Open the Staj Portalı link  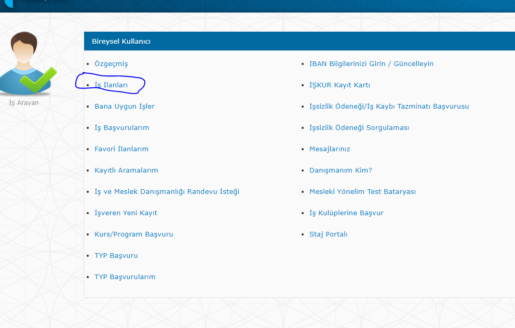click(328, 234)
